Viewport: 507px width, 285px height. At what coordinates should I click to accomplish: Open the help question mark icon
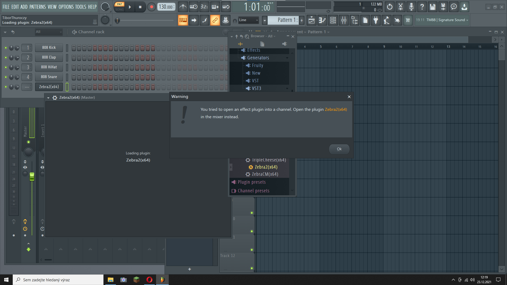[x=422, y=7]
